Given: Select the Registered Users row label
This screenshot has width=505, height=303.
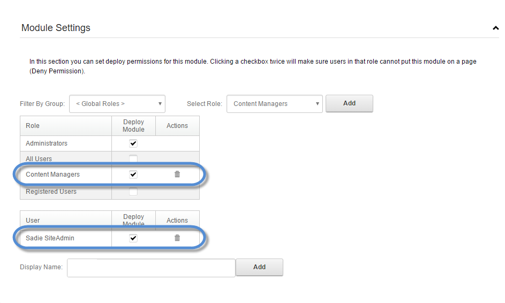Looking at the screenshot, I should click(x=51, y=192).
